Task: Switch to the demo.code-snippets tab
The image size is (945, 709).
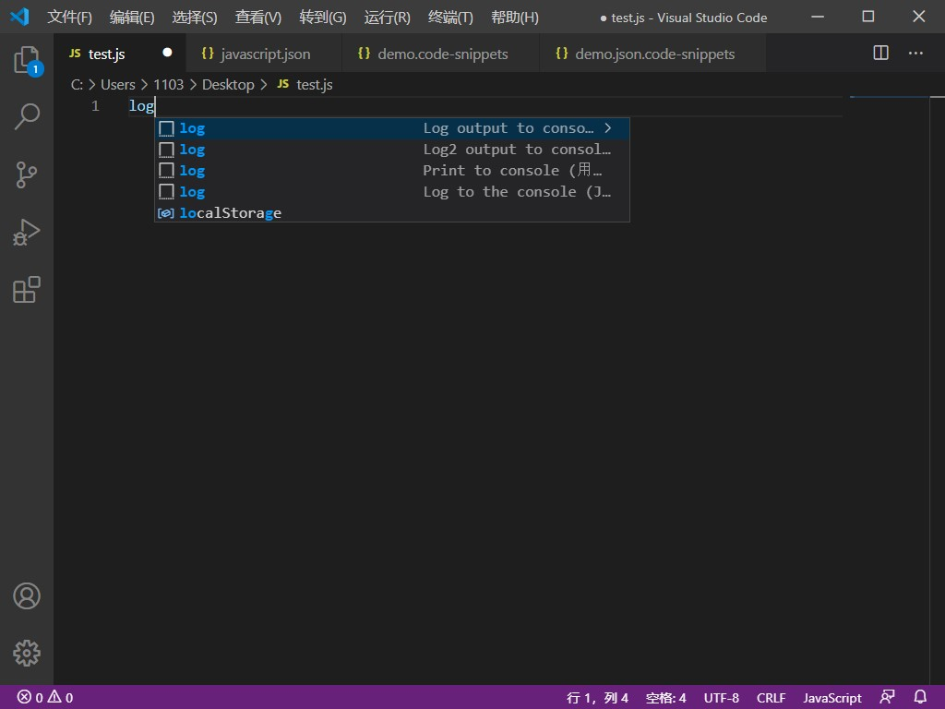Action: (x=441, y=54)
